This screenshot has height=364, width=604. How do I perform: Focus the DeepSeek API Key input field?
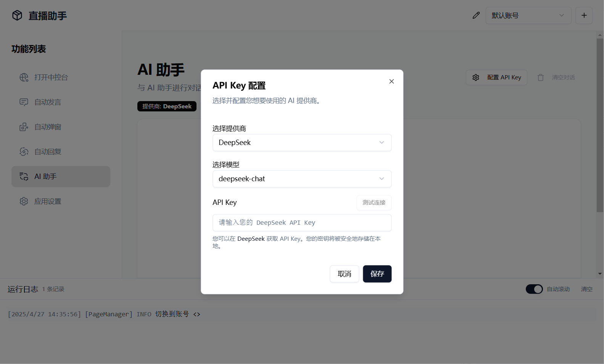coord(302,222)
